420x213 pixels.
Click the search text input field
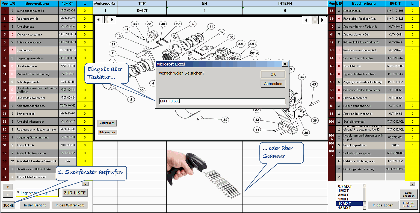(222, 101)
